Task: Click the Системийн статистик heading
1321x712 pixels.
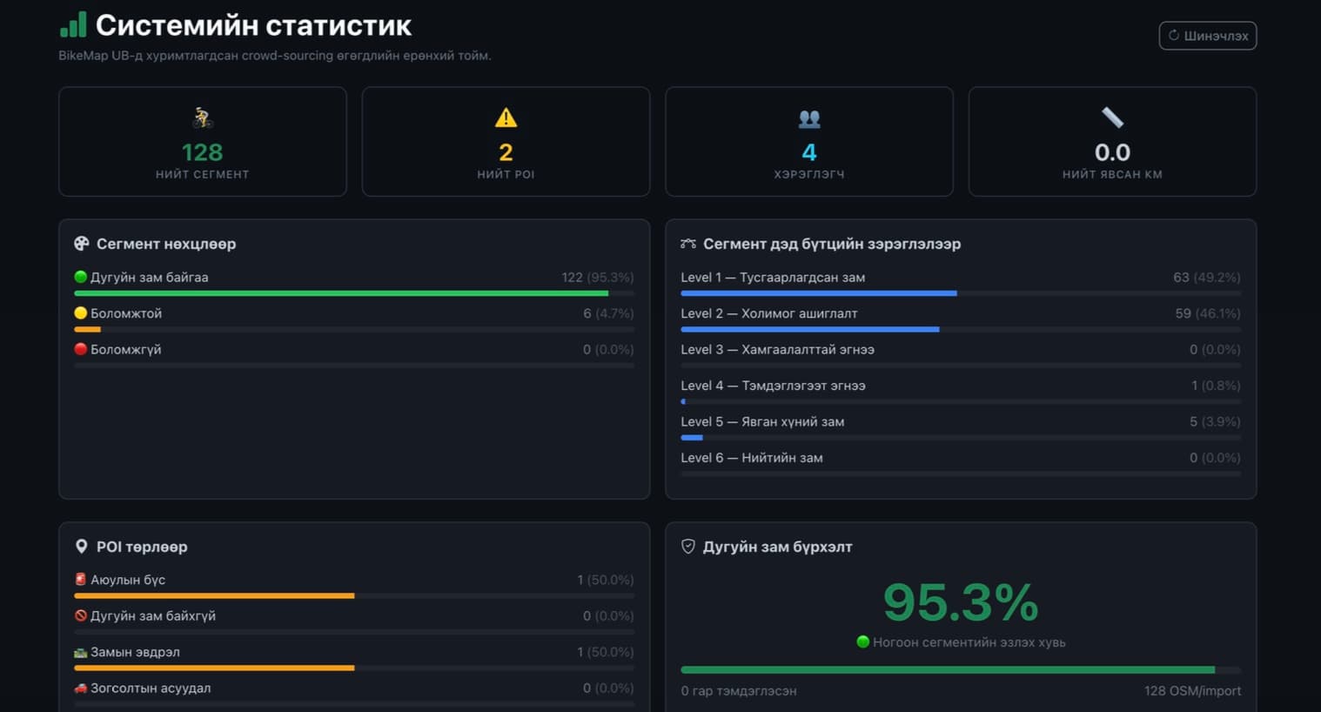Action: pyautogui.click(x=253, y=25)
